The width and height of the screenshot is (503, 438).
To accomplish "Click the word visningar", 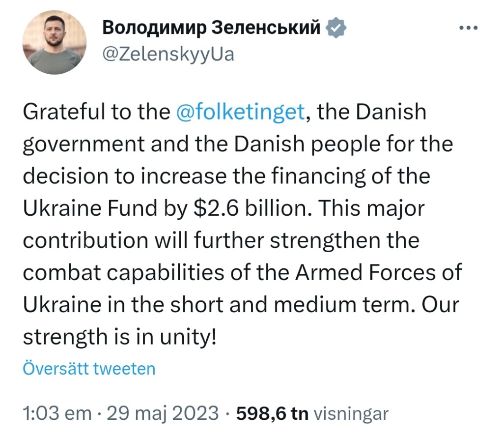I will (x=350, y=413).
